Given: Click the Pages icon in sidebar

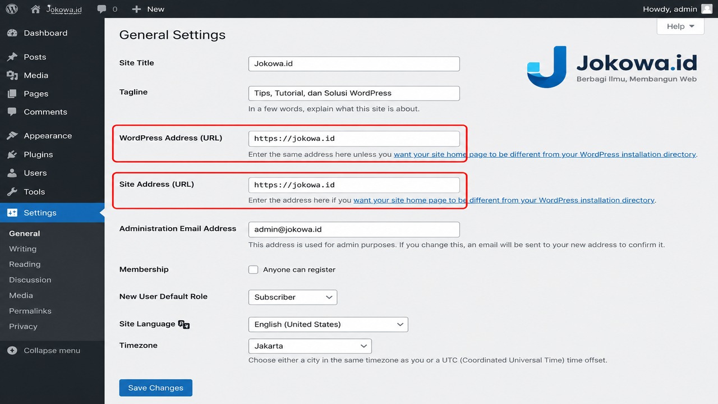Looking at the screenshot, I should coord(12,94).
